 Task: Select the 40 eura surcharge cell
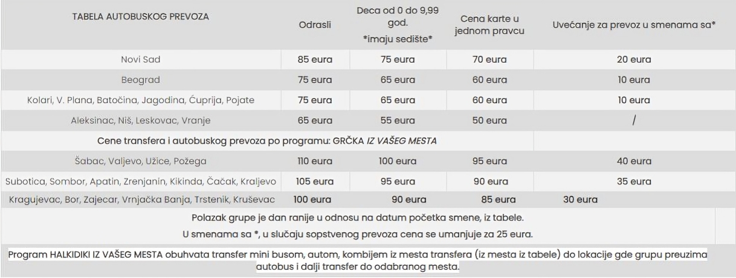pos(633,161)
